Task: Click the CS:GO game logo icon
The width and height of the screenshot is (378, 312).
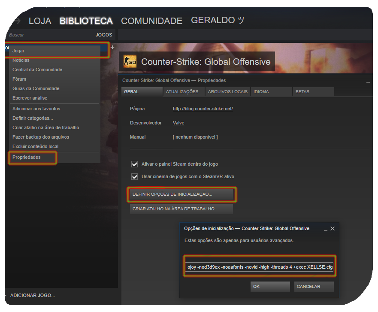Action: click(130, 61)
